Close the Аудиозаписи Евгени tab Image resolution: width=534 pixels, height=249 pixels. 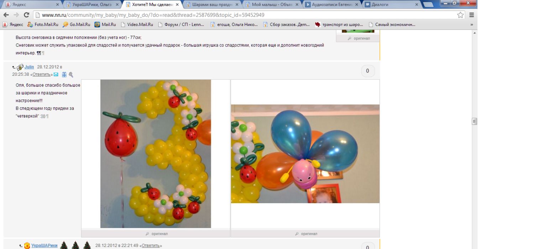[x=356, y=5]
